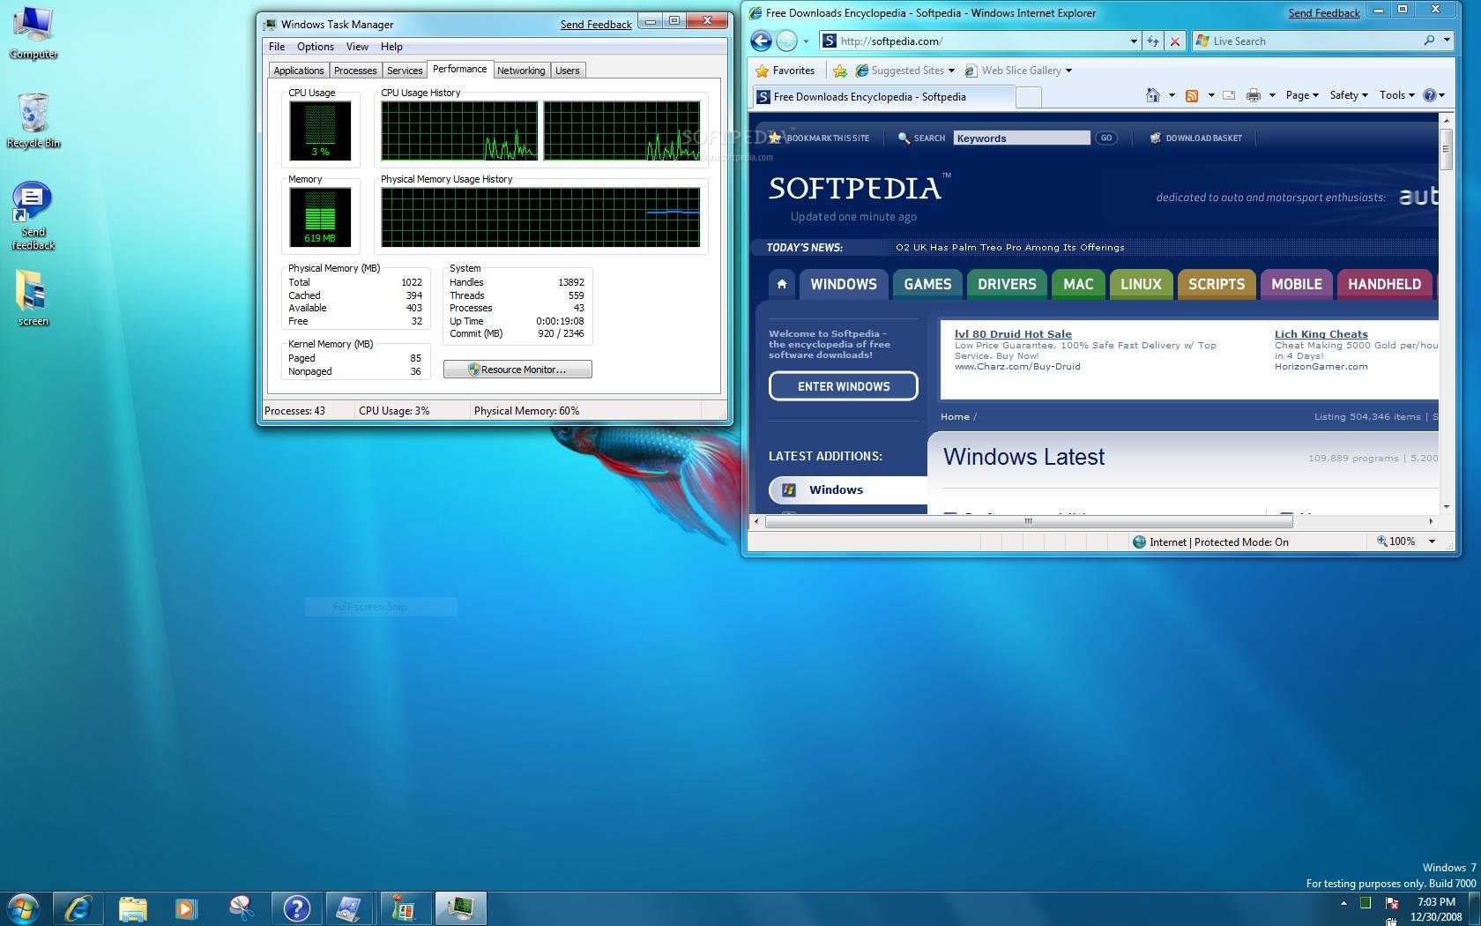
Task: Click Lich King Cheats ad link
Action: click(x=1321, y=334)
